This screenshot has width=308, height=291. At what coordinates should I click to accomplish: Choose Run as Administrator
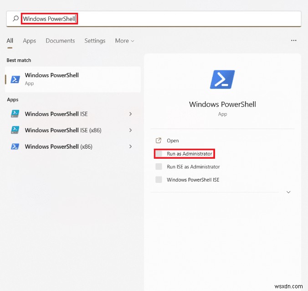(190, 154)
